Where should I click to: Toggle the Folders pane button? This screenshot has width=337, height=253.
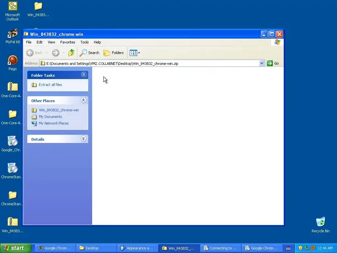click(x=114, y=53)
